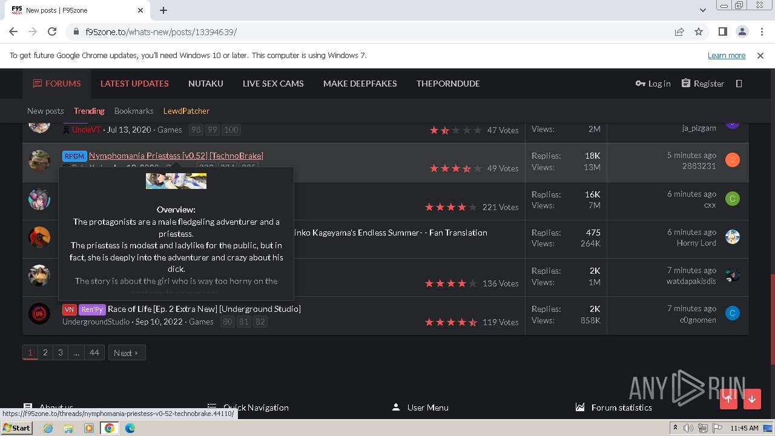Screen dimensions: 775x436
Task: Click Nymphomania Priestess thread starter avatar
Action: pyautogui.click(x=39, y=160)
